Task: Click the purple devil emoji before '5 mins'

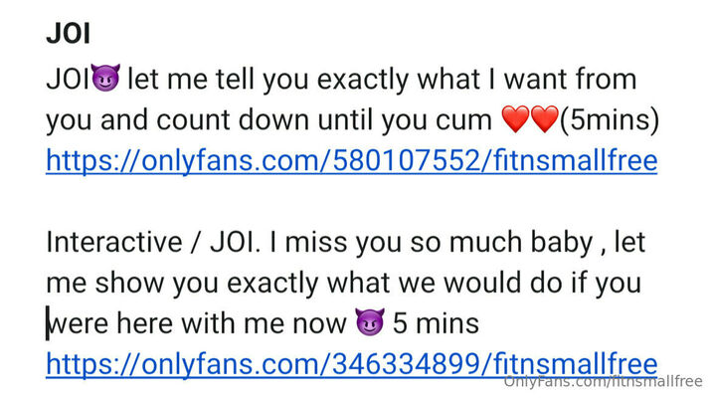Action: [x=370, y=322]
